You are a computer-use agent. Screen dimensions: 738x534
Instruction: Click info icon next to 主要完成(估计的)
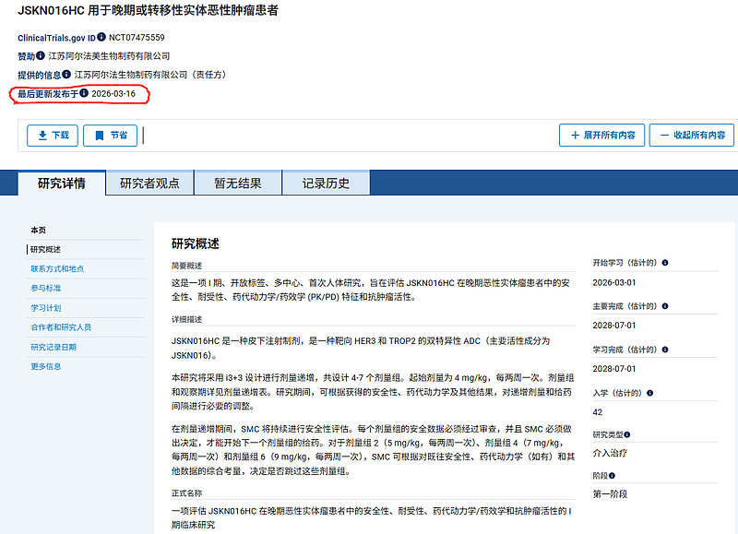pyautogui.click(x=665, y=305)
